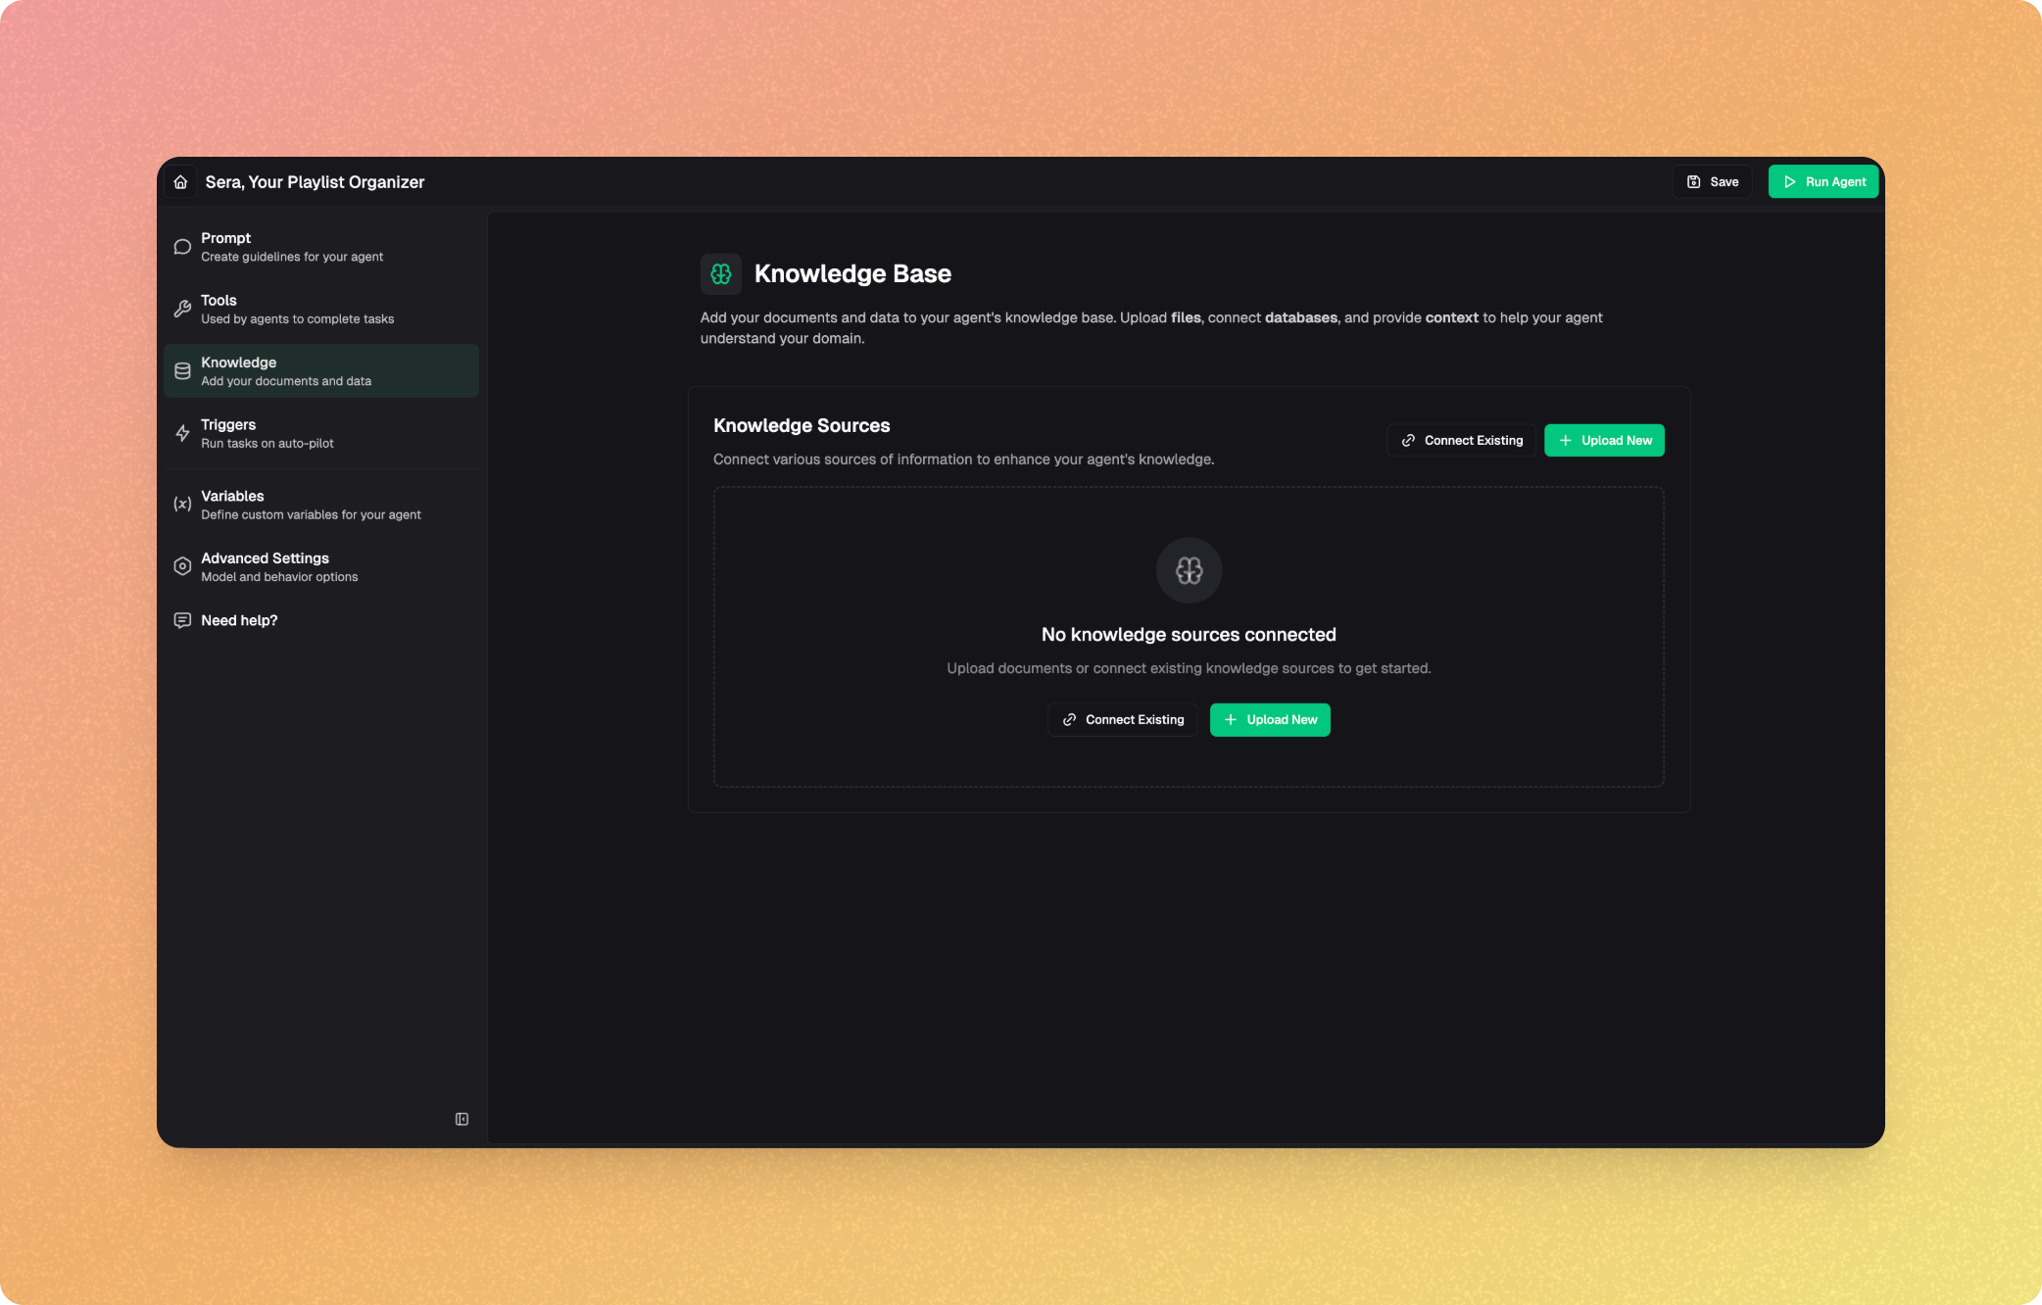Open the Tools section

[x=297, y=310]
